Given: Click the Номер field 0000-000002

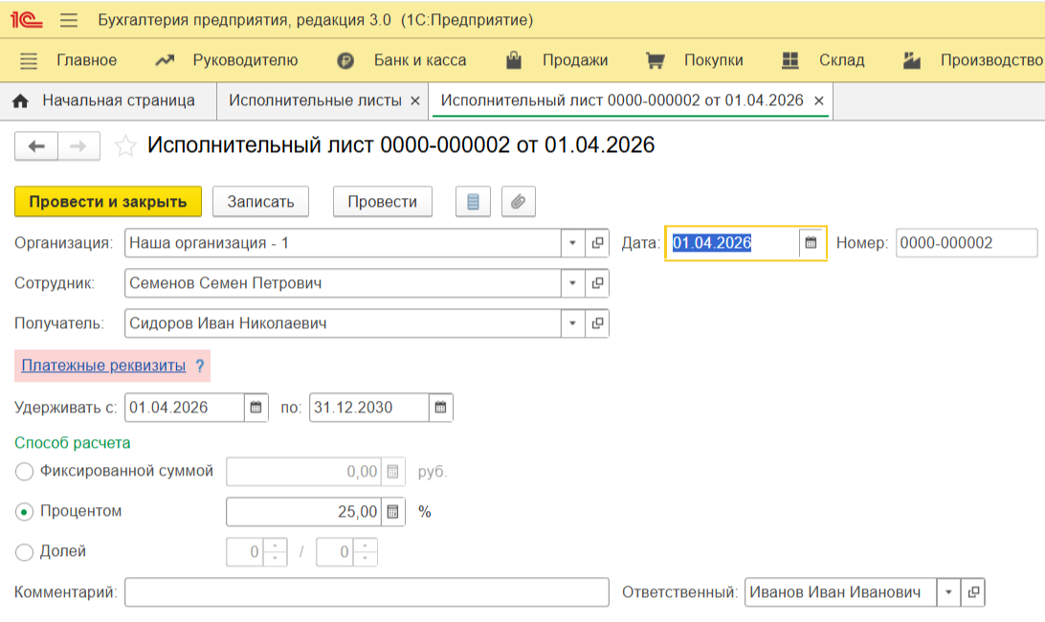Looking at the screenshot, I should (x=967, y=243).
